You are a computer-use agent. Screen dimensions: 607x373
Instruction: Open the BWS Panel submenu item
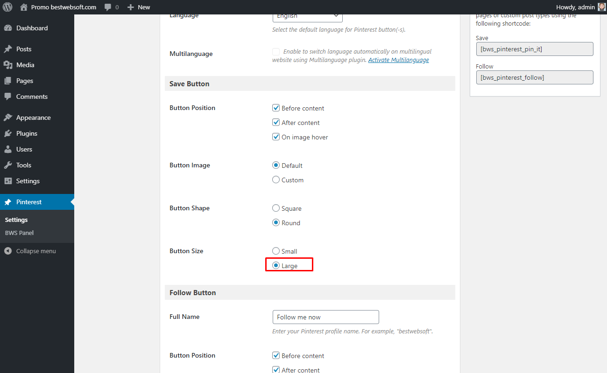pos(19,233)
